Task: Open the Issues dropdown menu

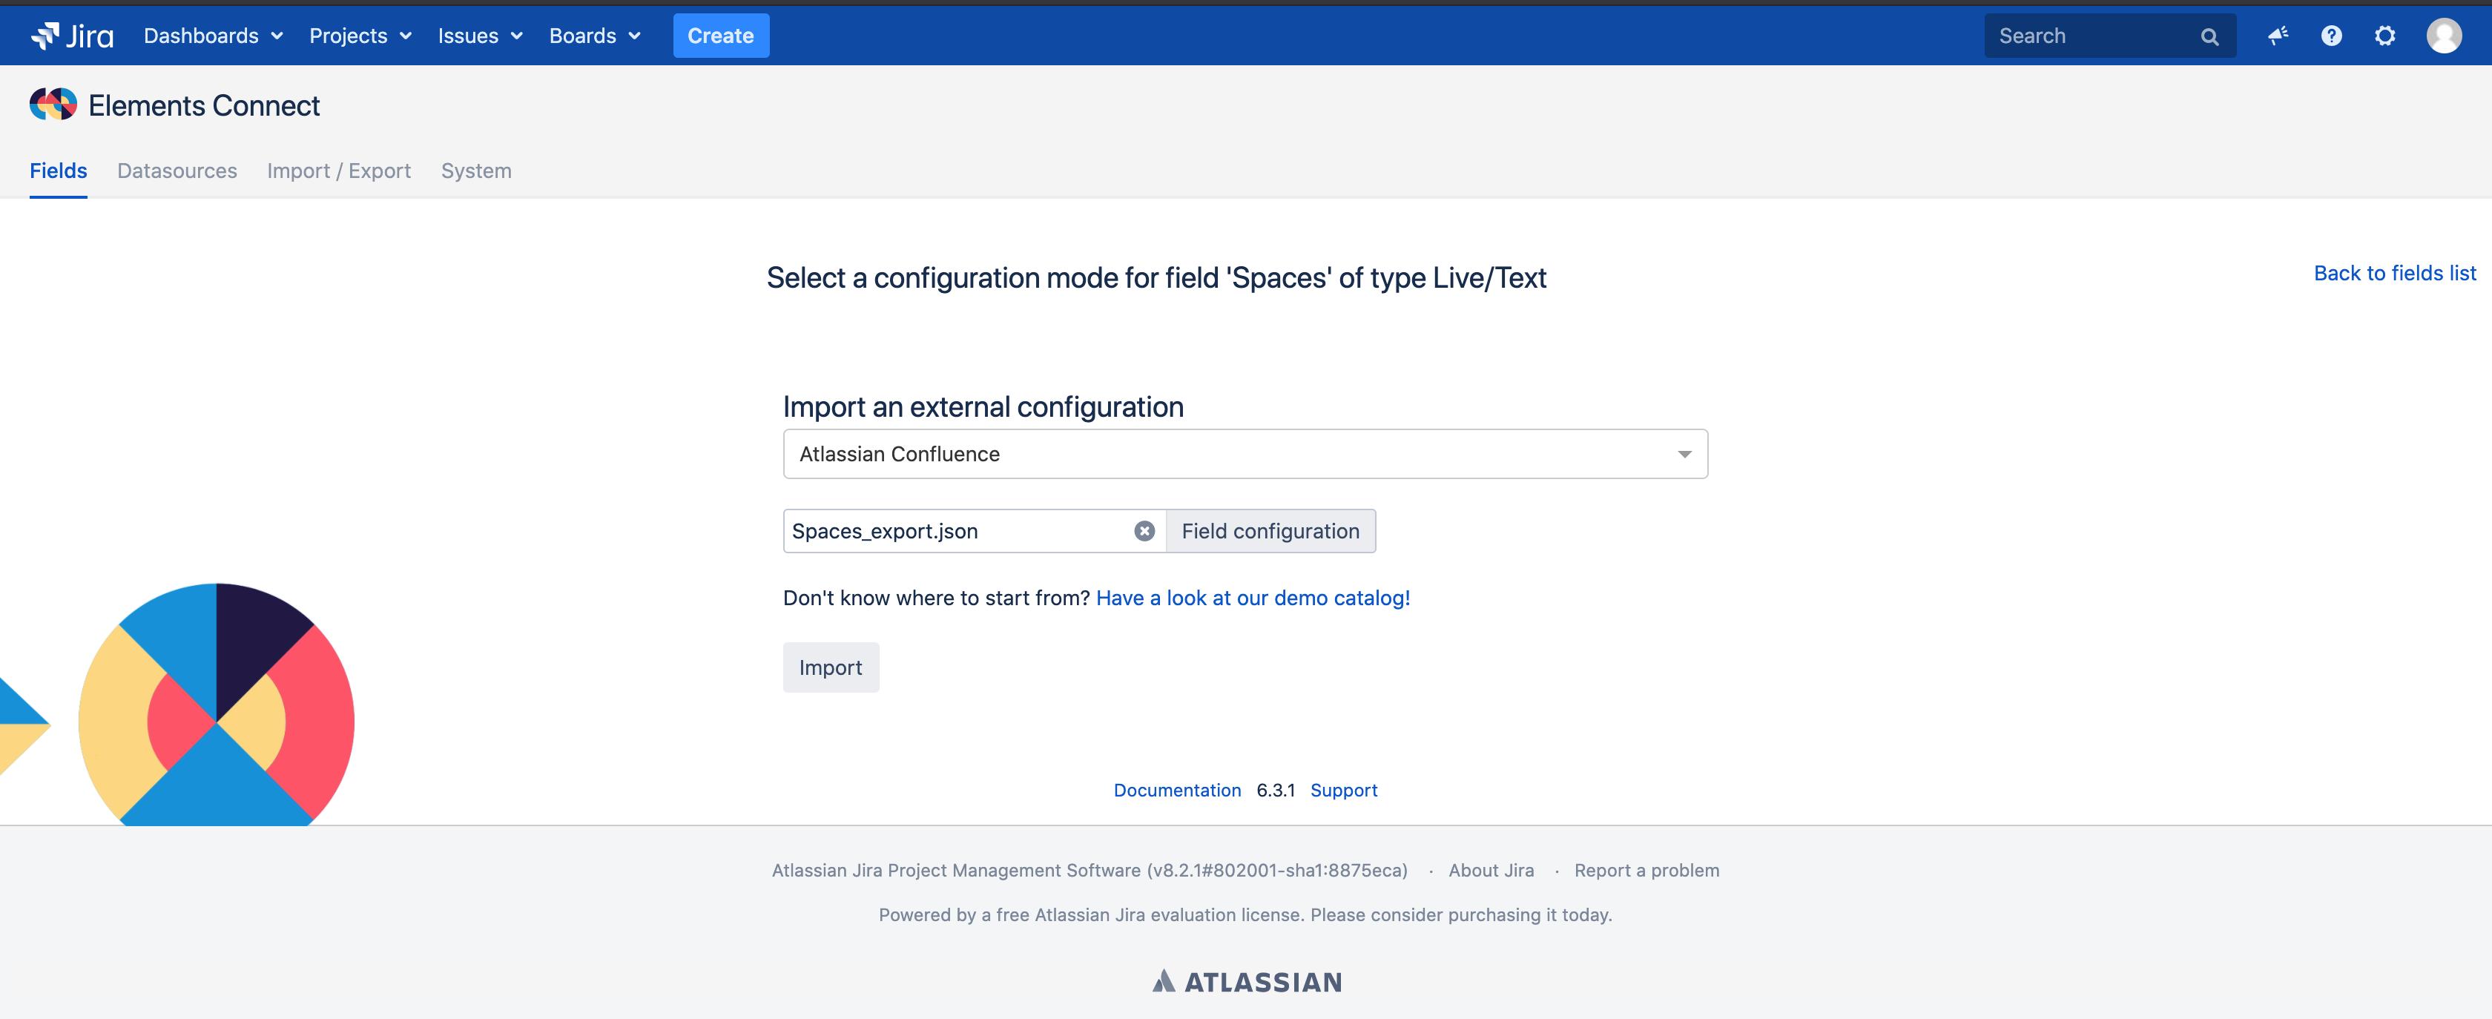Action: pyautogui.click(x=480, y=36)
